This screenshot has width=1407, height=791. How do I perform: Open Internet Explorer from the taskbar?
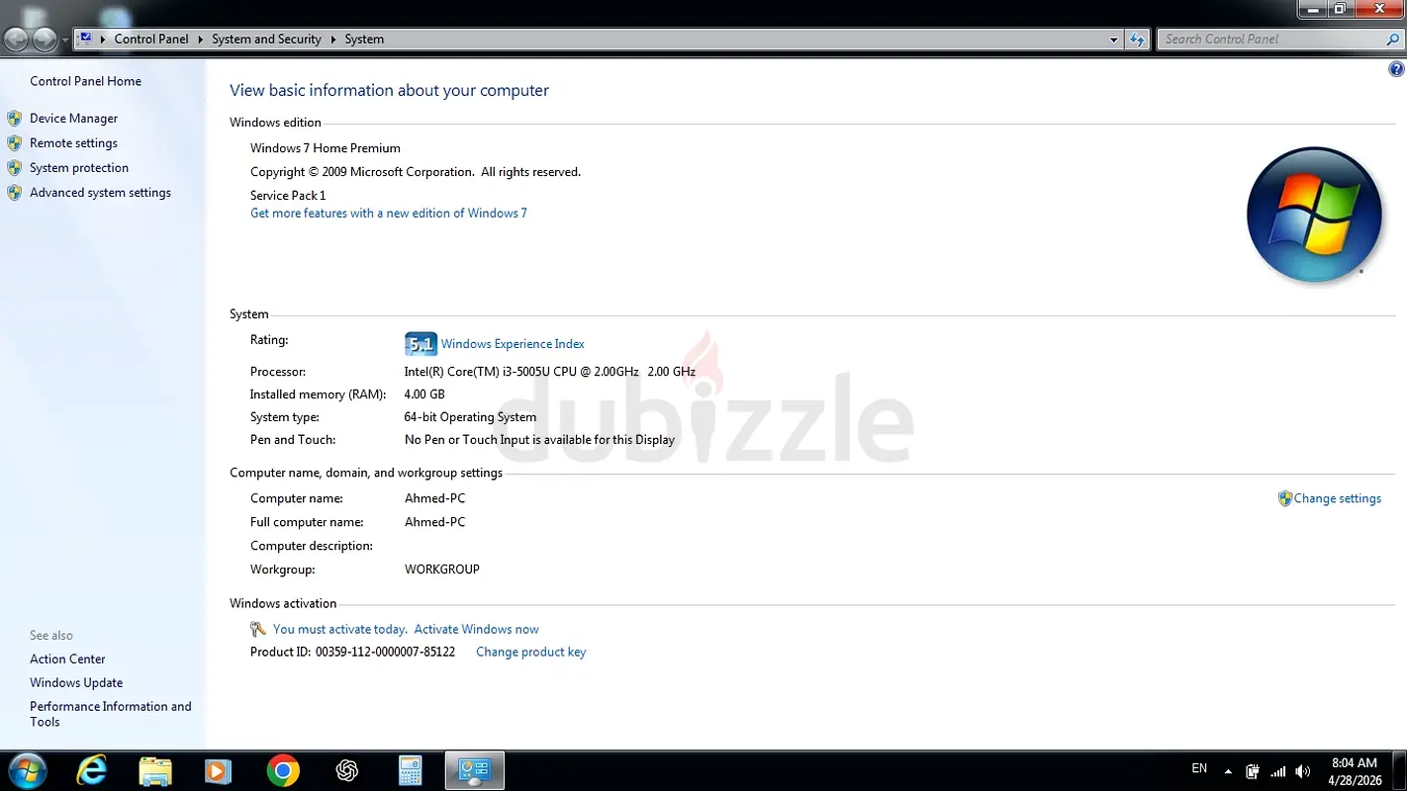(92, 770)
